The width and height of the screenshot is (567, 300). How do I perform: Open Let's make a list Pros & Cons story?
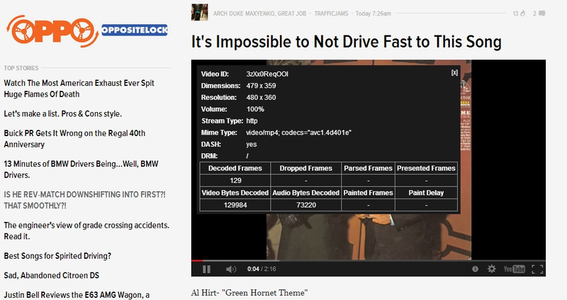point(62,113)
